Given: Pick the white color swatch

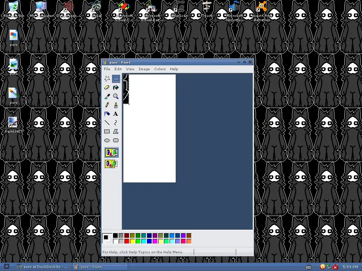Looking at the screenshot, I should 116,241.
